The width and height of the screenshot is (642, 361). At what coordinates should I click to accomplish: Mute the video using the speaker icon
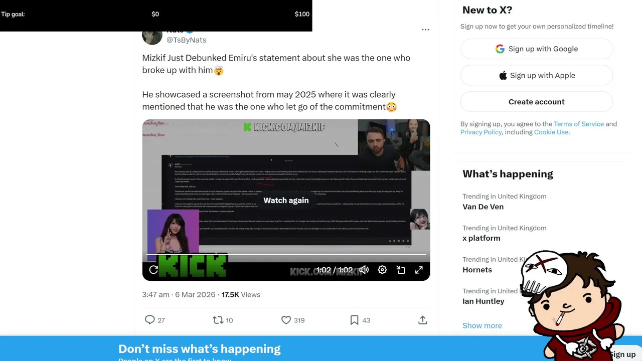click(364, 270)
